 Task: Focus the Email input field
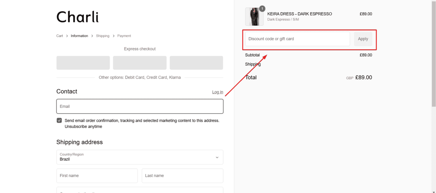coord(140,106)
